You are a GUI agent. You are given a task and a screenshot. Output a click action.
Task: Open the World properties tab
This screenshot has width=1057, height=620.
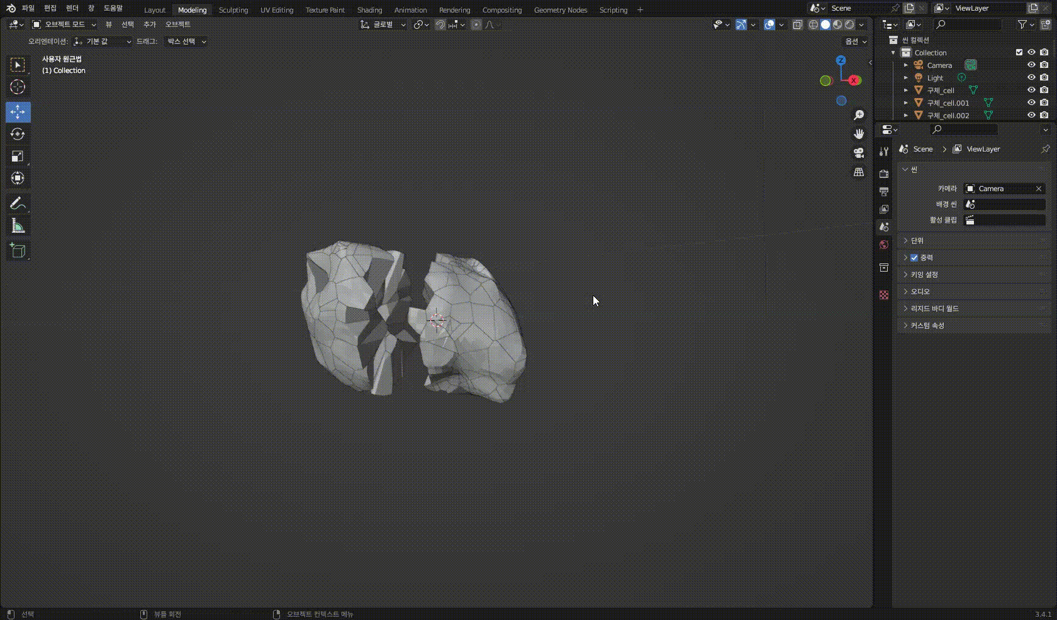click(x=883, y=245)
